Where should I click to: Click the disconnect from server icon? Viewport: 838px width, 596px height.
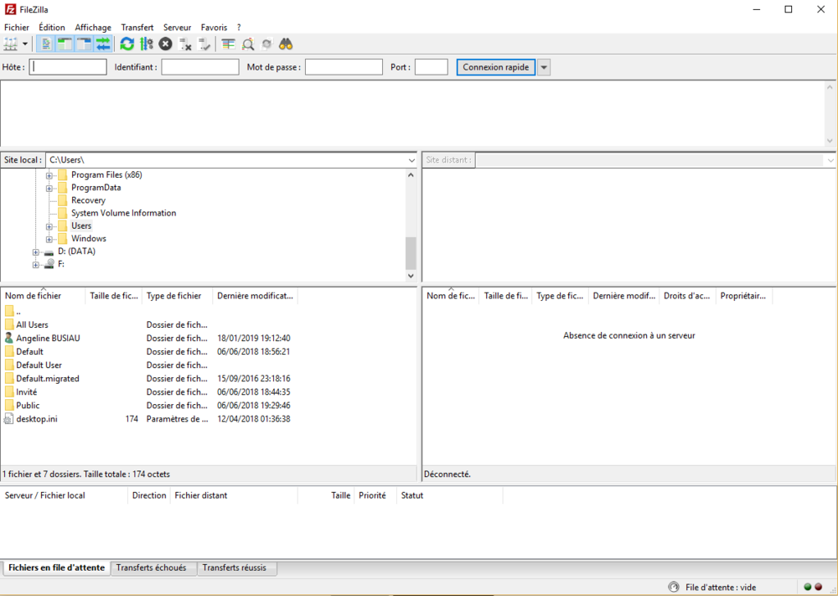185,44
